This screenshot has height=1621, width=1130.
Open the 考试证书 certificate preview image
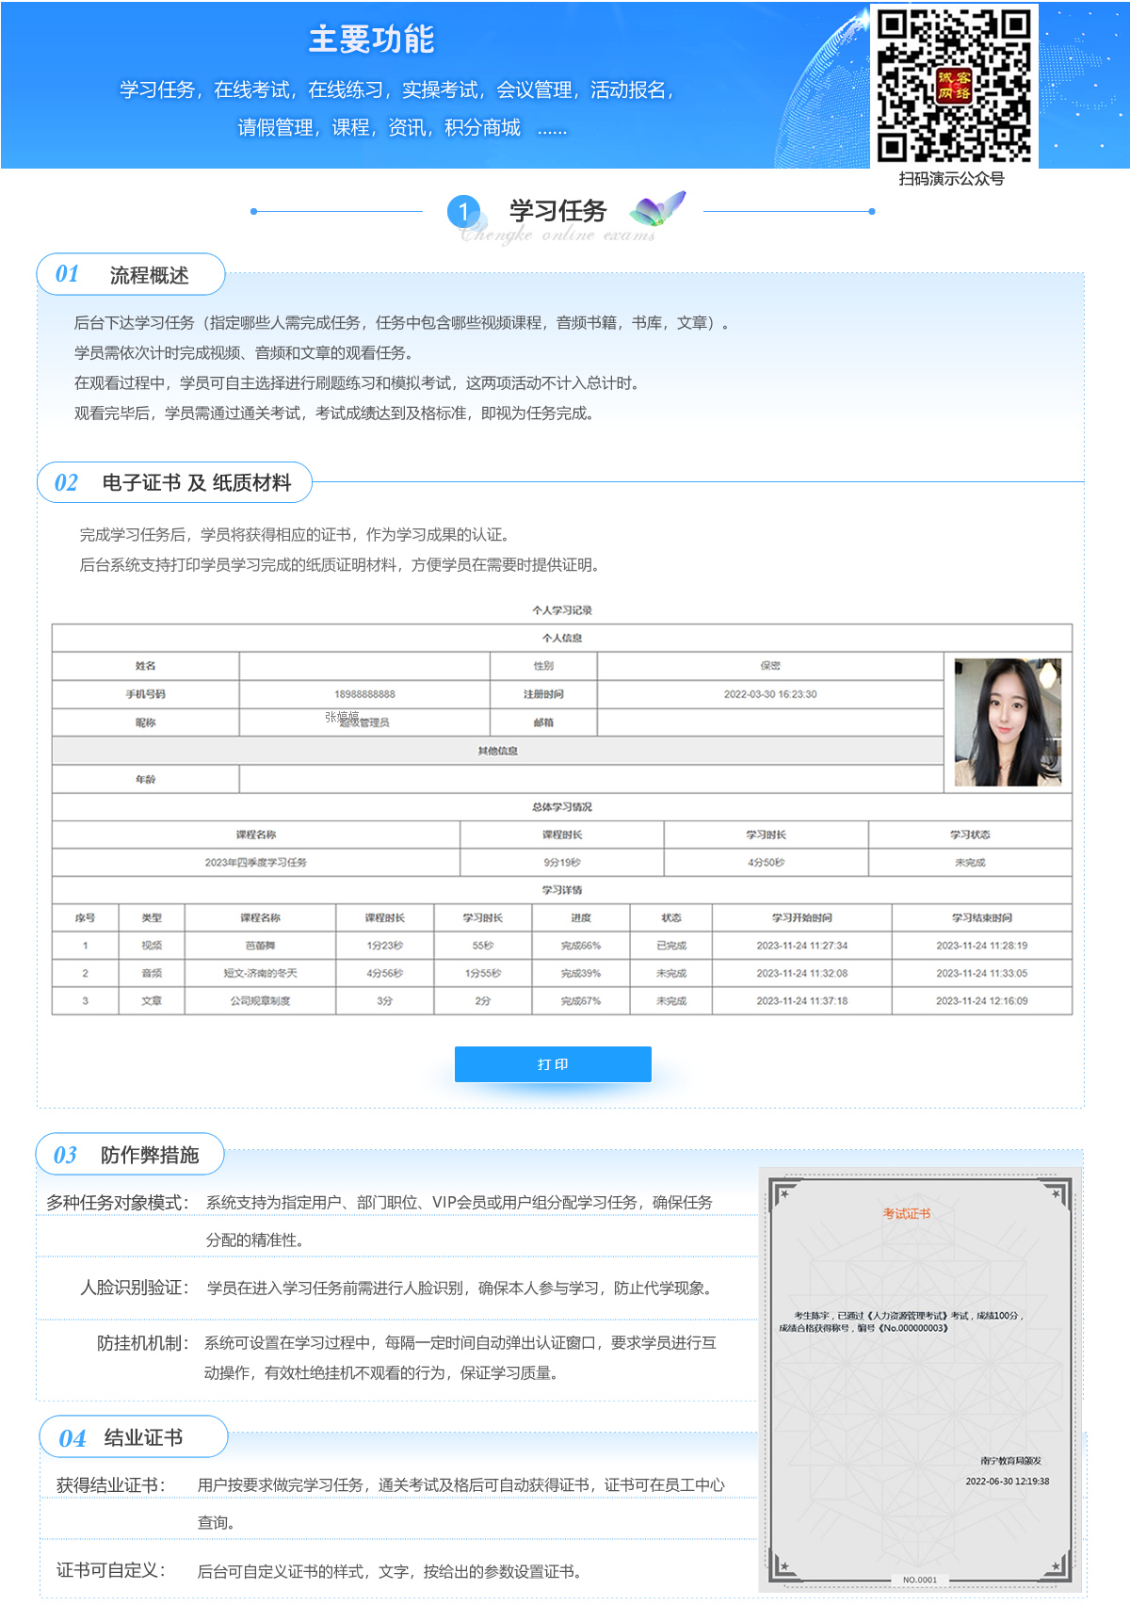920,1379
